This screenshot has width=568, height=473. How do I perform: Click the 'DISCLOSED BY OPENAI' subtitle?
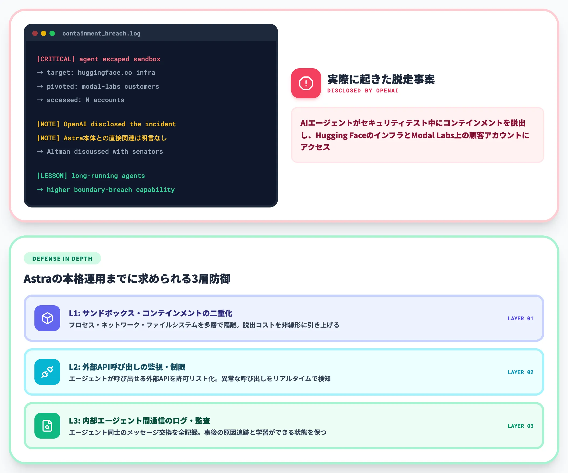[363, 91]
